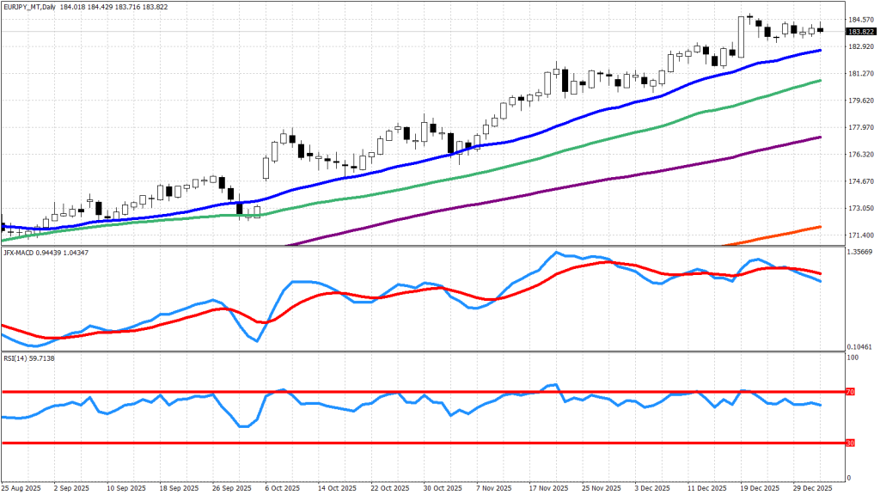Image resolution: width=880 pixels, height=495 pixels.
Task: Click the 6 Oct 2025 date label
Action: coord(282,487)
